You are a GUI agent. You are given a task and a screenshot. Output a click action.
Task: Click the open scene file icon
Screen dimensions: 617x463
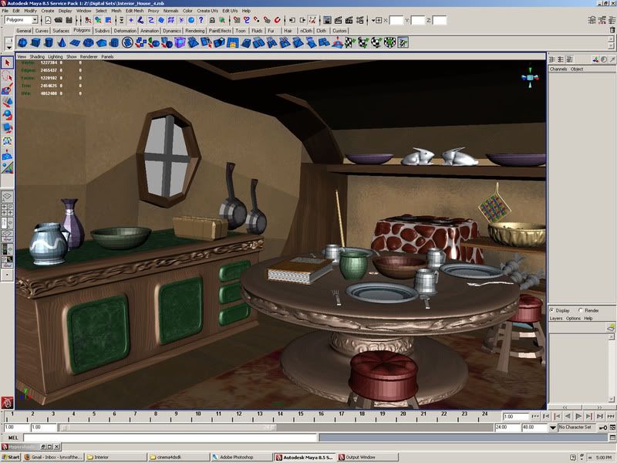coord(59,20)
